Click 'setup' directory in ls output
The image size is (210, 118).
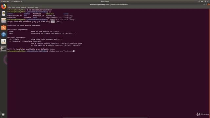tap(66, 14)
